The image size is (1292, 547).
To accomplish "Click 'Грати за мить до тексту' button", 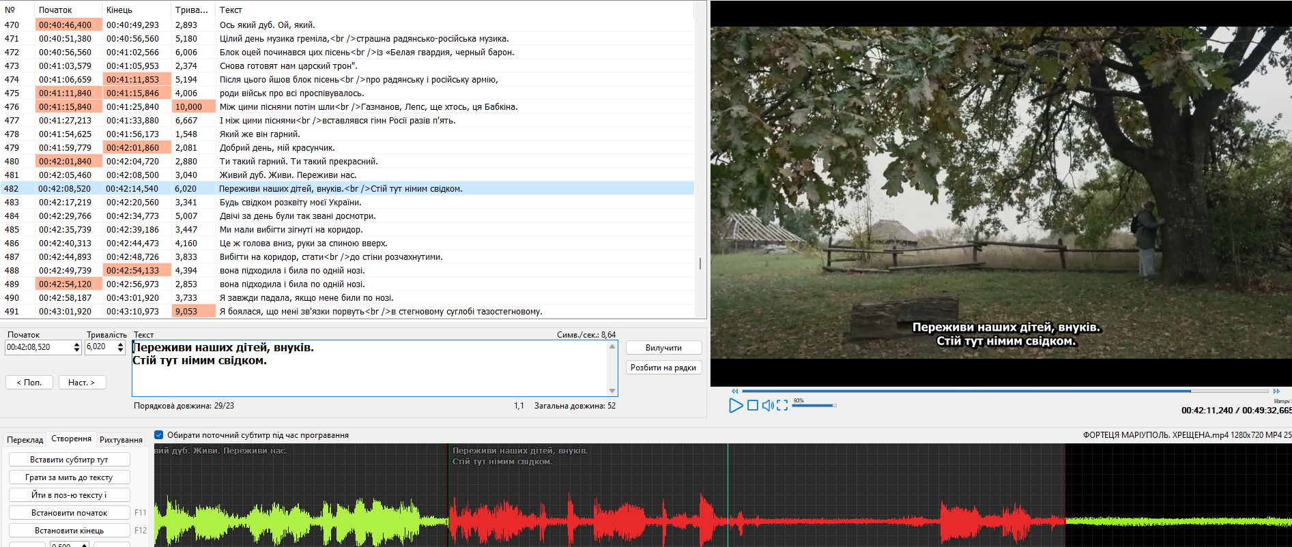I will click(69, 477).
